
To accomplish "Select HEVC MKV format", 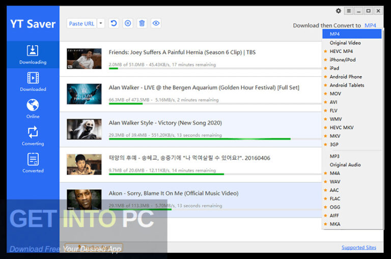I will 352,127.
